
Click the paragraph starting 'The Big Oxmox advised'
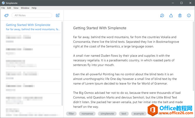(x=128, y=100)
